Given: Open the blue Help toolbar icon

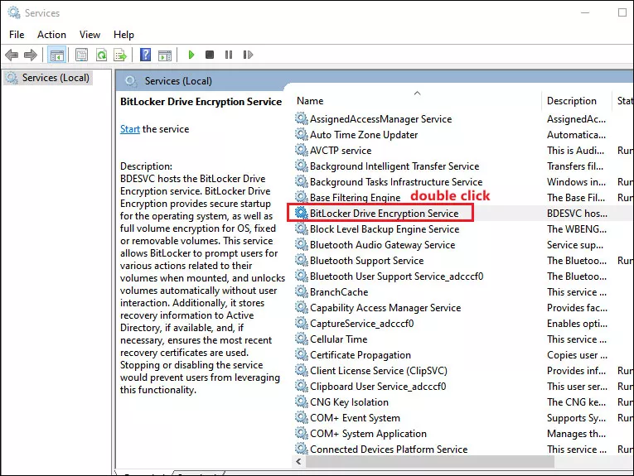Looking at the screenshot, I should pyautogui.click(x=146, y=55).
